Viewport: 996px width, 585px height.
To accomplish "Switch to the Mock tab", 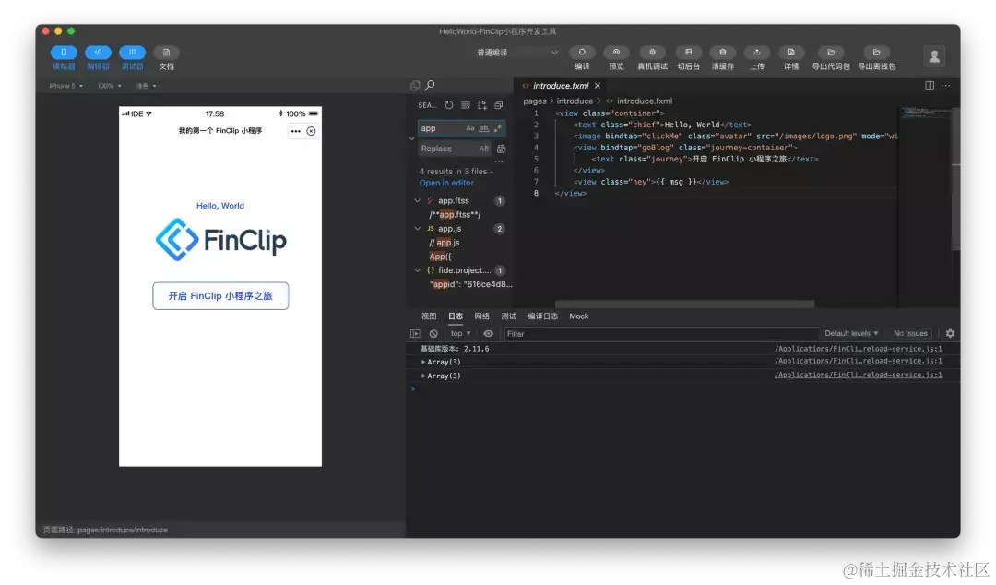I will [578, 316].
